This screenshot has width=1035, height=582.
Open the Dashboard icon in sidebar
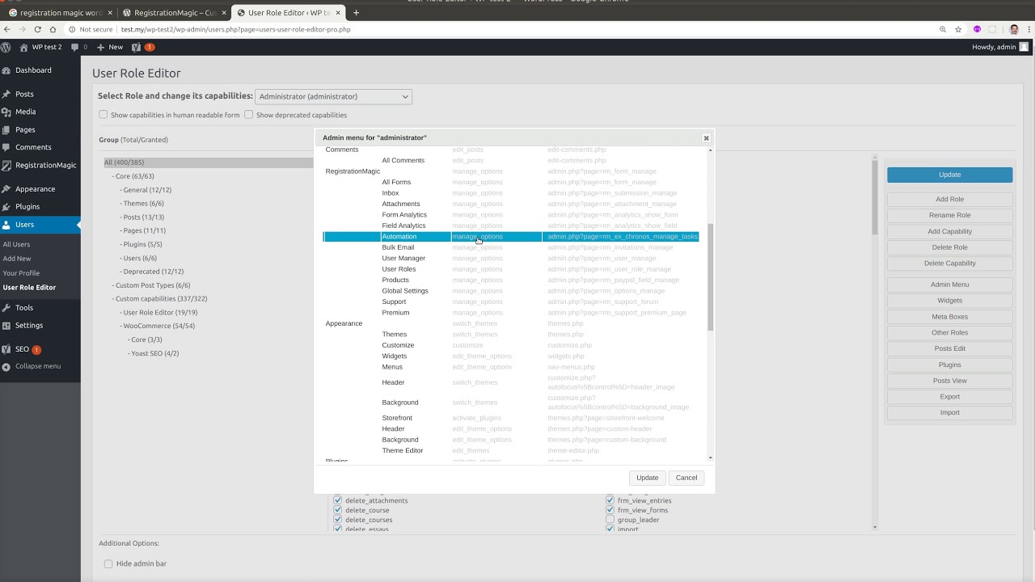coord(6,70)
